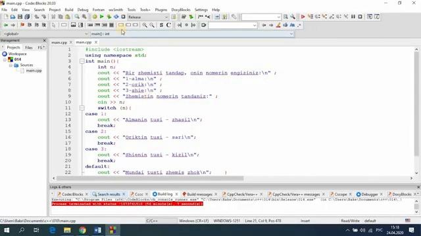Viewport: 421px width, 236px height.
Task: Open the Build menu
Action: point(69,10)
